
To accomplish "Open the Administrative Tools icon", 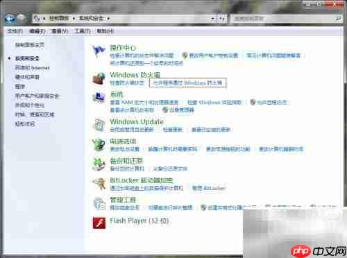I will 99,203.
